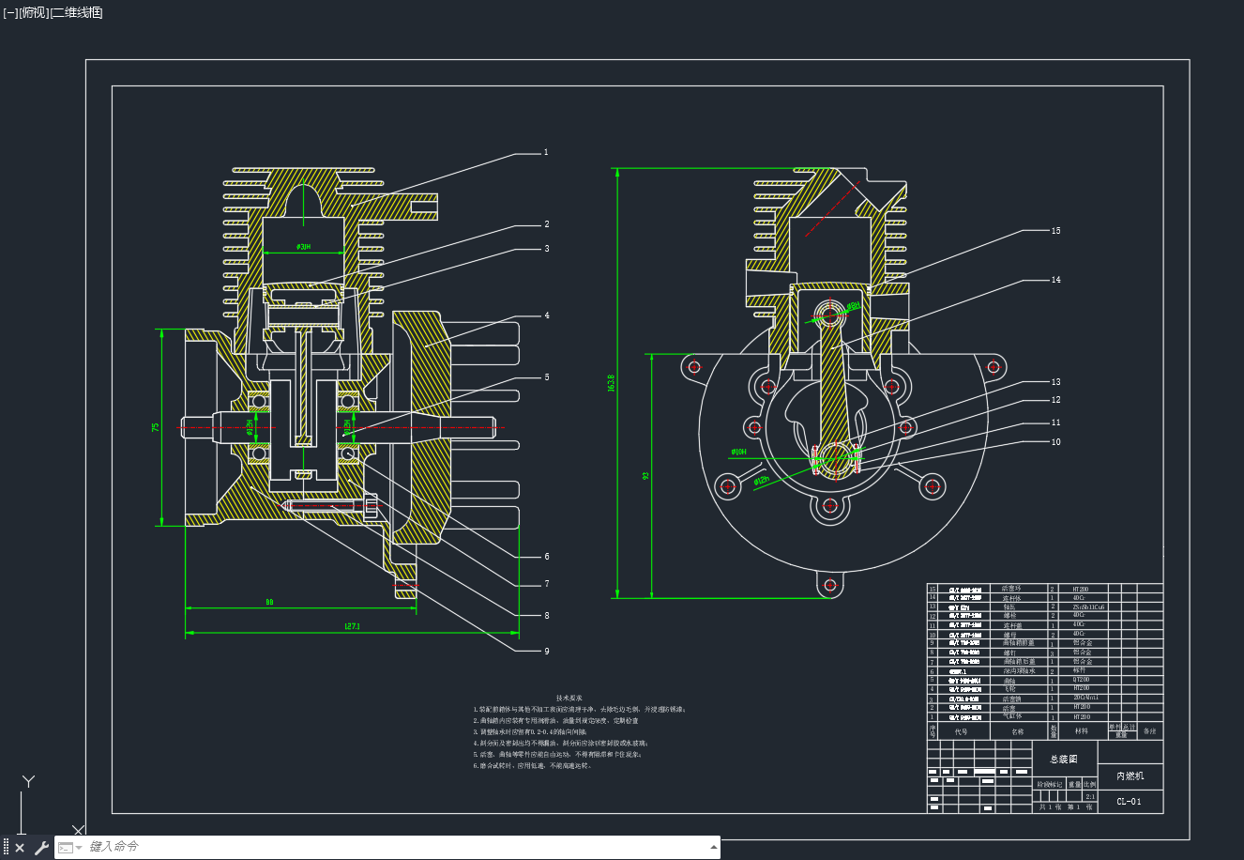Image resolution: width=1244 pixels, height=860 pixels.
Task: Open the recent commands list icon
Action: 70,848
